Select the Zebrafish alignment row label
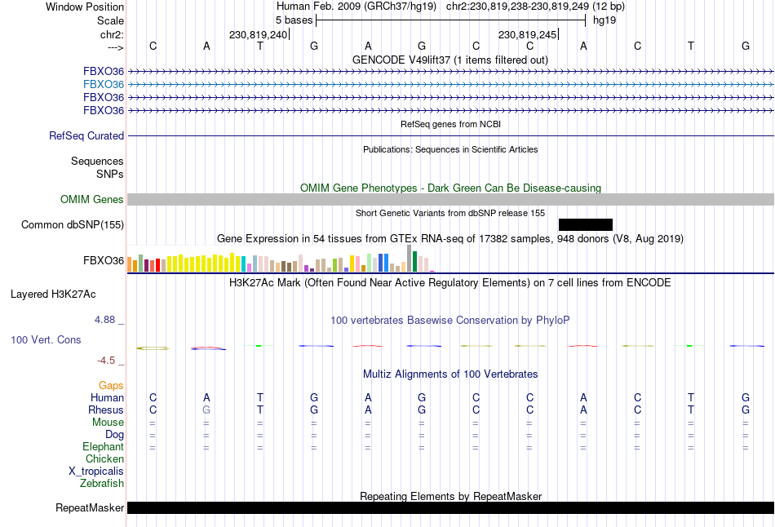The width and height of the screenshot is (775, 527). [x=102, y=484]
